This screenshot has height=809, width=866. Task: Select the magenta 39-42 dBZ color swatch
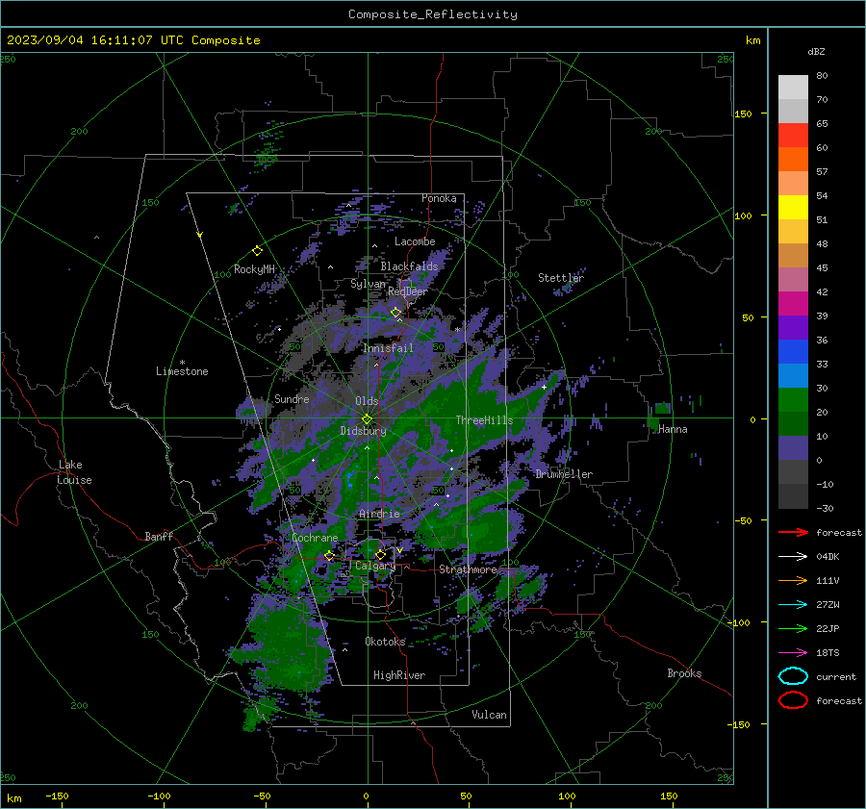coord(793,303)
